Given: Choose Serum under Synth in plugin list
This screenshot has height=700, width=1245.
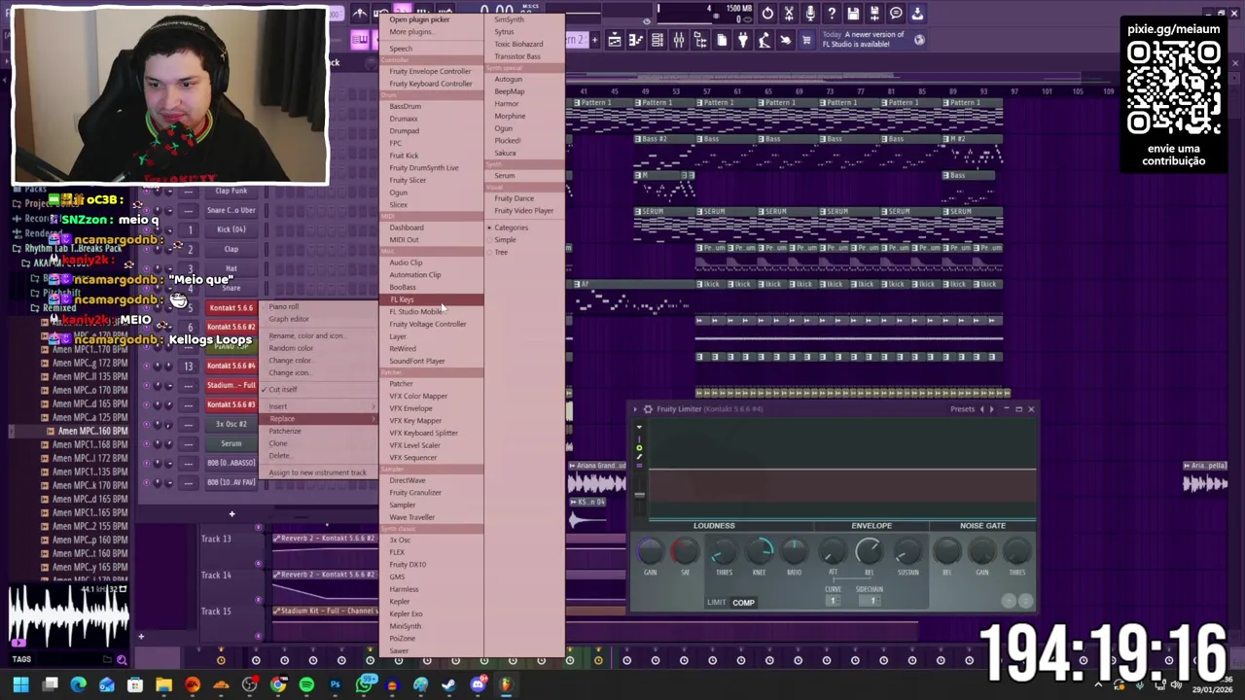Looking at the screenshot, I should coord(504,176).
